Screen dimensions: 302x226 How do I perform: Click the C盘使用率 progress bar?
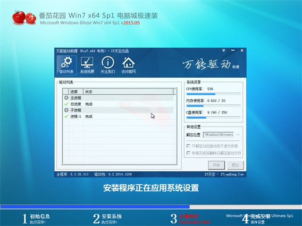click(x=213, y=118)
